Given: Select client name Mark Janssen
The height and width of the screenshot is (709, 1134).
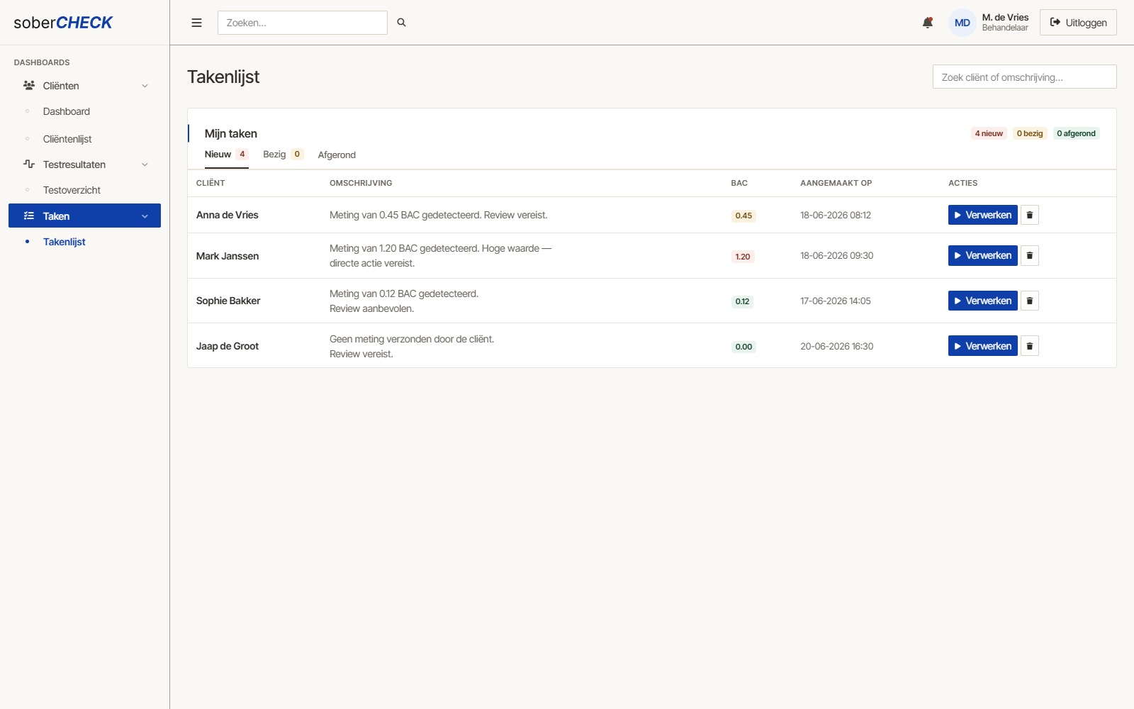Looking at the screenshot, I should click(x=228, y=256).
